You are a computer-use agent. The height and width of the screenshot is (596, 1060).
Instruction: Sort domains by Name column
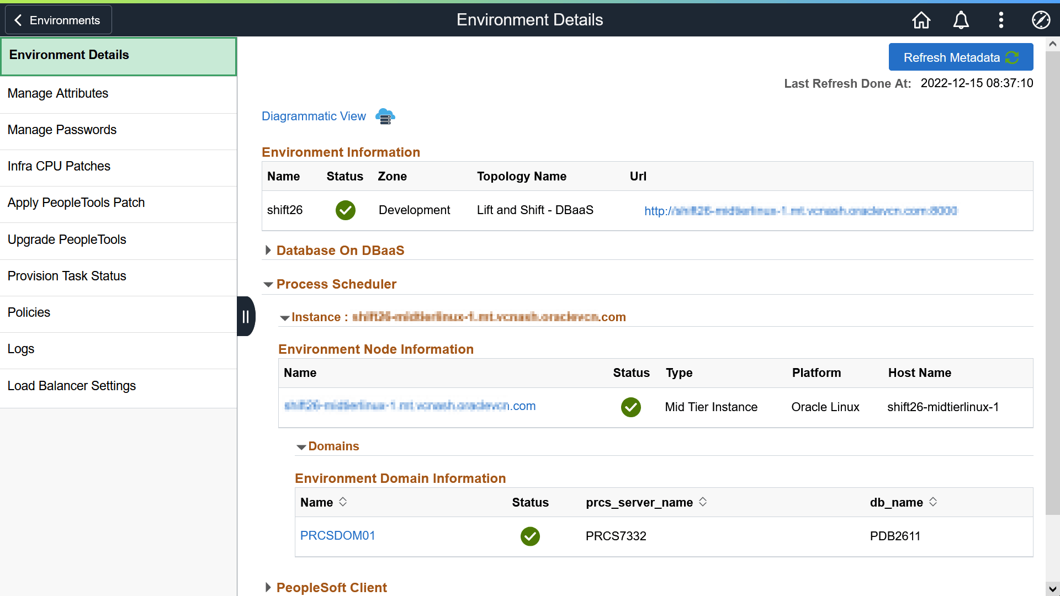tap(343, 502)
